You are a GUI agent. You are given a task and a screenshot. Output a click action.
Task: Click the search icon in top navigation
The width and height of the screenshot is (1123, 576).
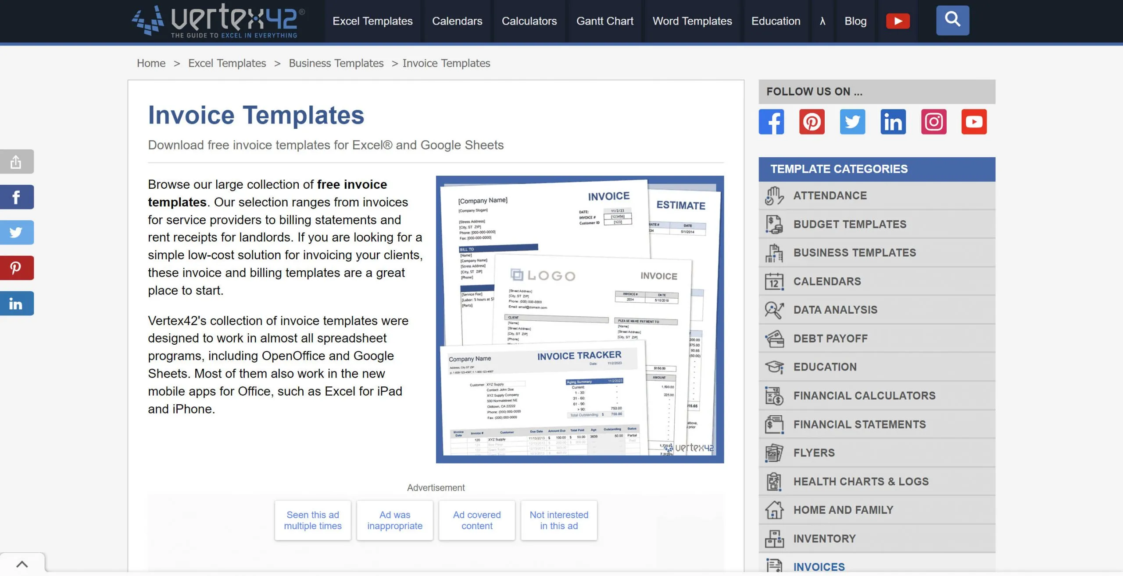pyautogui.click(x=953, y=21)
